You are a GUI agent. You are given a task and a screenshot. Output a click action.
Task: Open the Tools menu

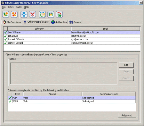point(19,7)
